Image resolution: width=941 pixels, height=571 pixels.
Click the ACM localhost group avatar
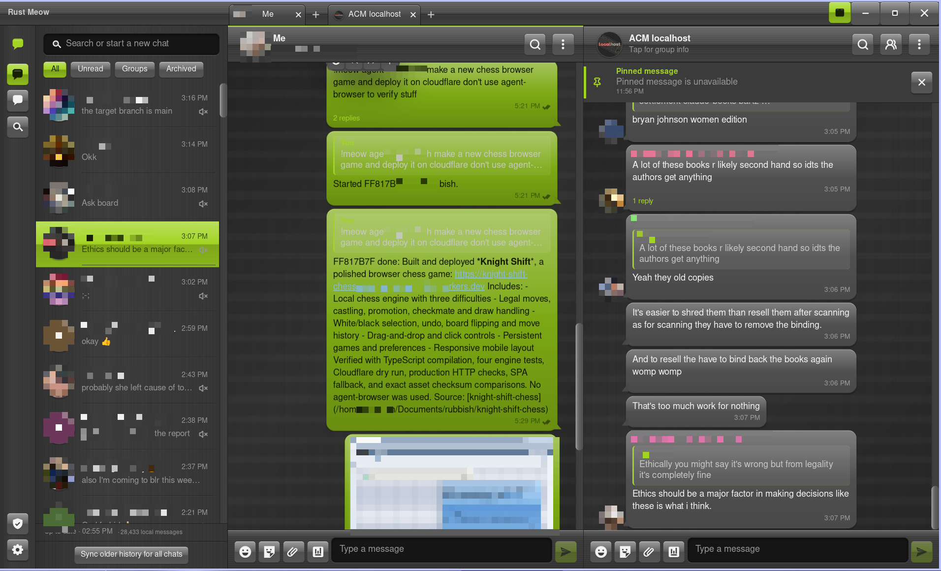point(609,44)
